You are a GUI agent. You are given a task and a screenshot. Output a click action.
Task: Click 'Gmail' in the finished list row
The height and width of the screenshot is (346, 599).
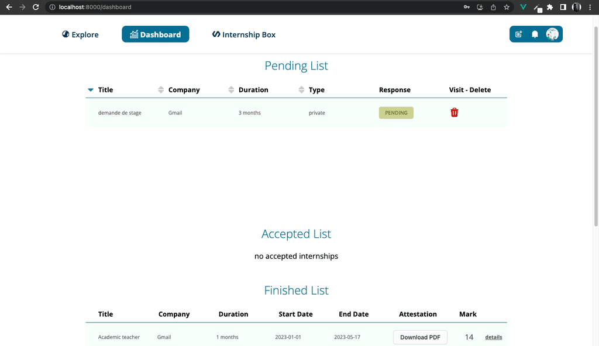[164, 337]
